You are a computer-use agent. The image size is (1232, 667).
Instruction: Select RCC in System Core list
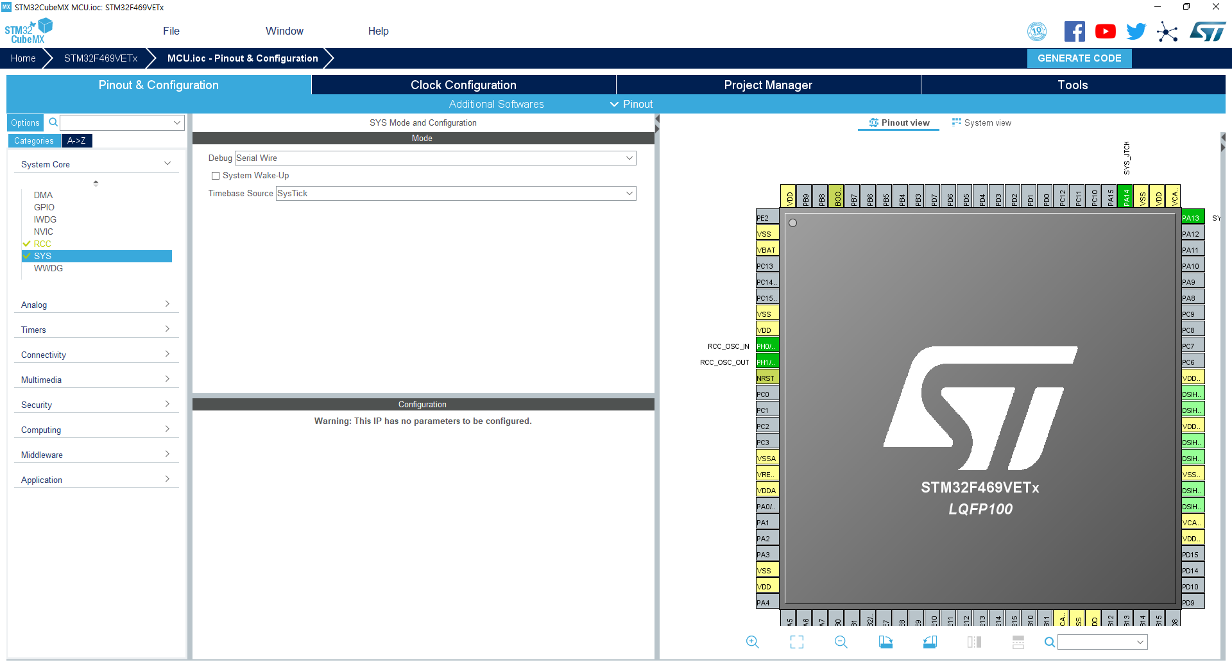click(42, 244)
